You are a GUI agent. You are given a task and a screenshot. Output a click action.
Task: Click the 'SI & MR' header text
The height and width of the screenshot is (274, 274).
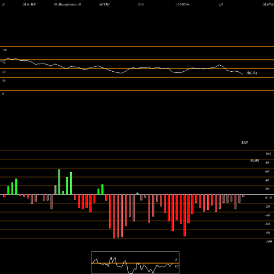pyautogui.click(x=29, y=4)
